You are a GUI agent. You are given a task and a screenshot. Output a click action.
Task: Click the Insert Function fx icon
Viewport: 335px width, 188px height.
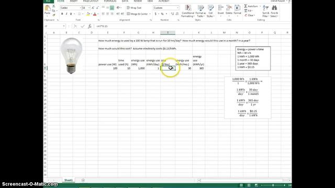[90, 26]
